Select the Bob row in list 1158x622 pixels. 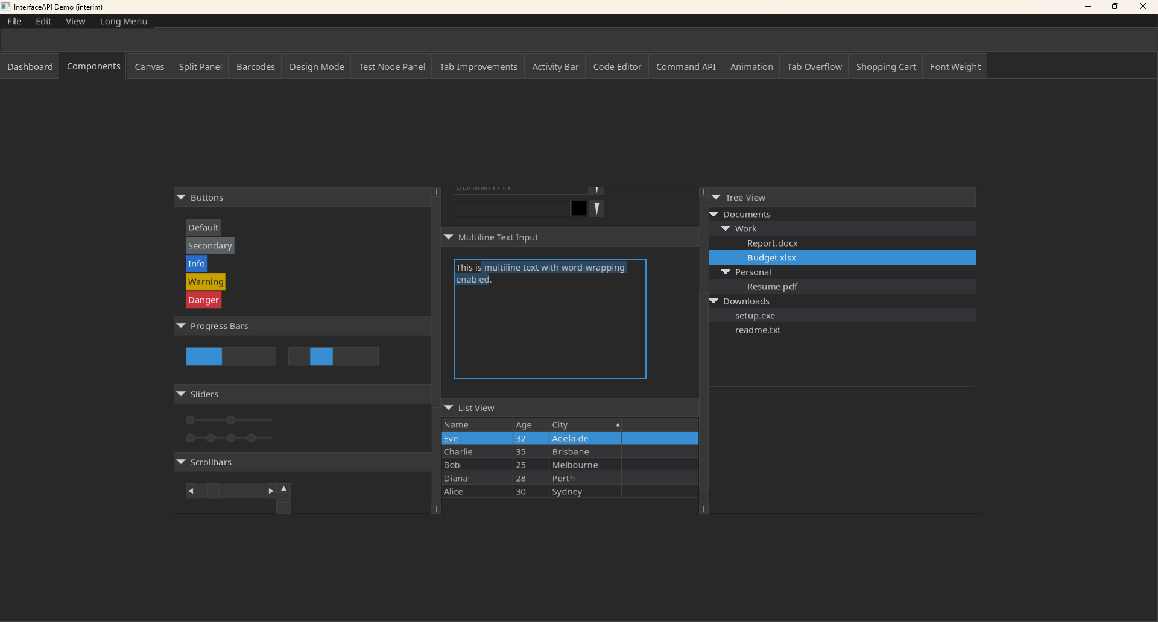(570, 465)
